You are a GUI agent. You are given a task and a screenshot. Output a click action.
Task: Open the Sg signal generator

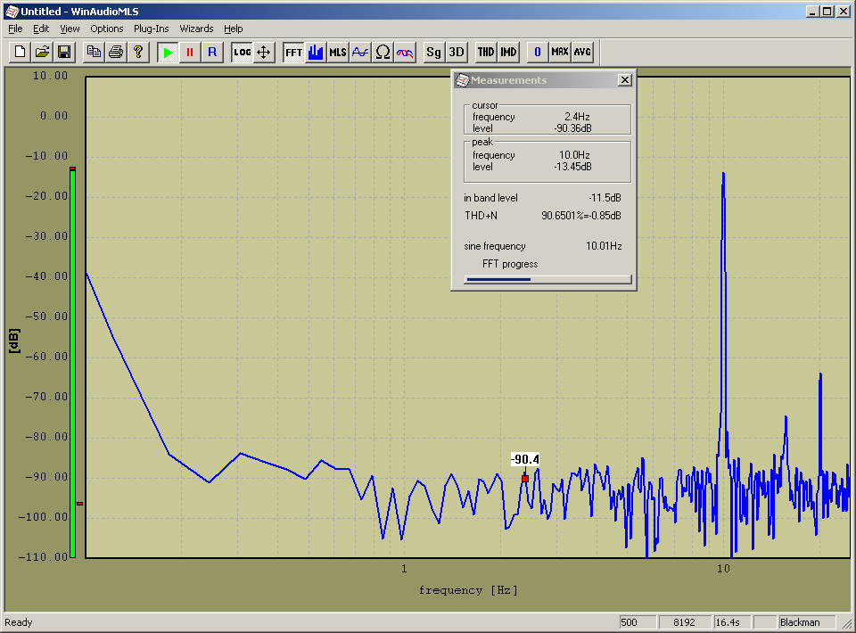[x=433, y=52]
